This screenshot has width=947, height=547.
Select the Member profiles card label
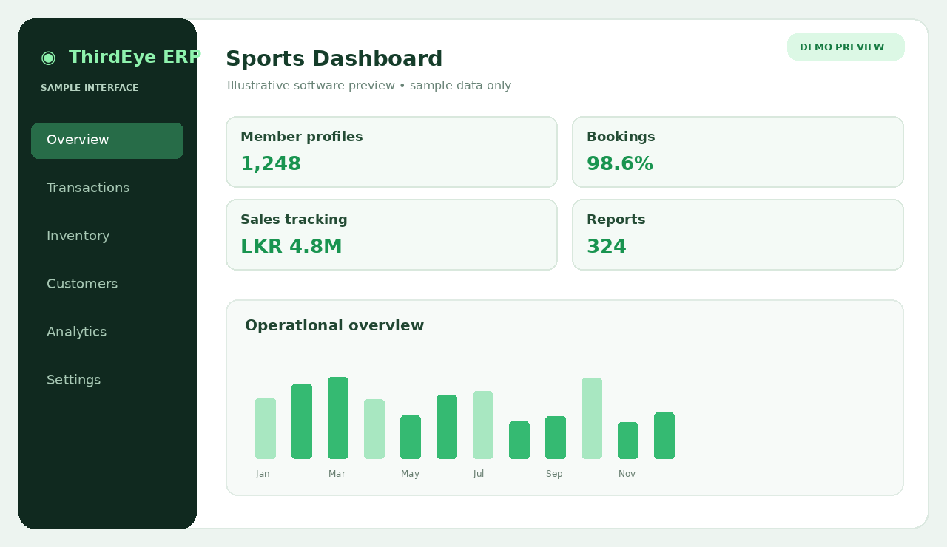(x=302, y=137)
